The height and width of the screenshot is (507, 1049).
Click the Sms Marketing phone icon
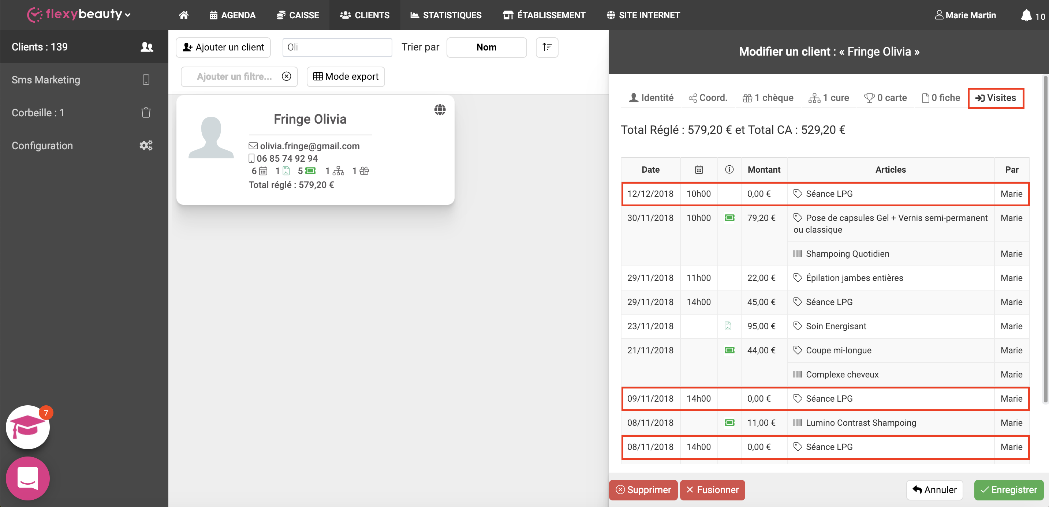146,79
